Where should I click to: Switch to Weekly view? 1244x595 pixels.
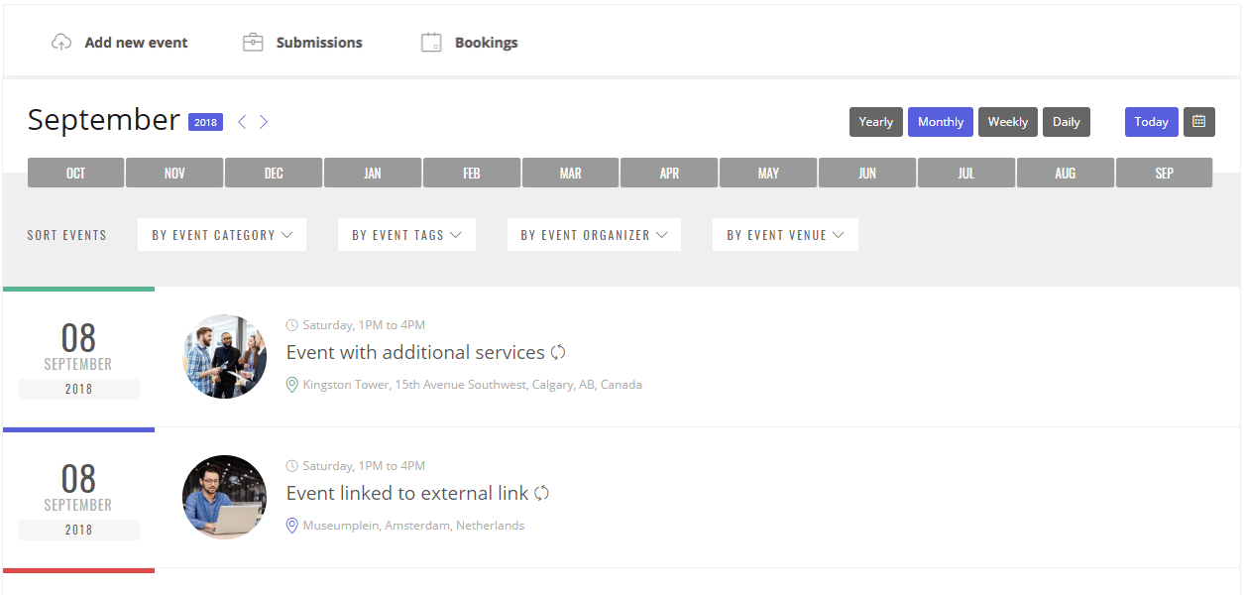(1008, 122)
